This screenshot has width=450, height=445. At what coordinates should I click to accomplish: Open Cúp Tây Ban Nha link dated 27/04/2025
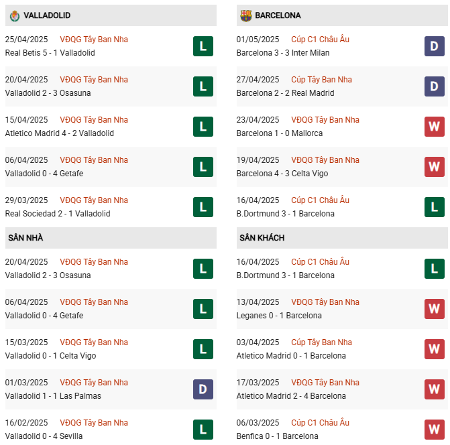[321, 80]
